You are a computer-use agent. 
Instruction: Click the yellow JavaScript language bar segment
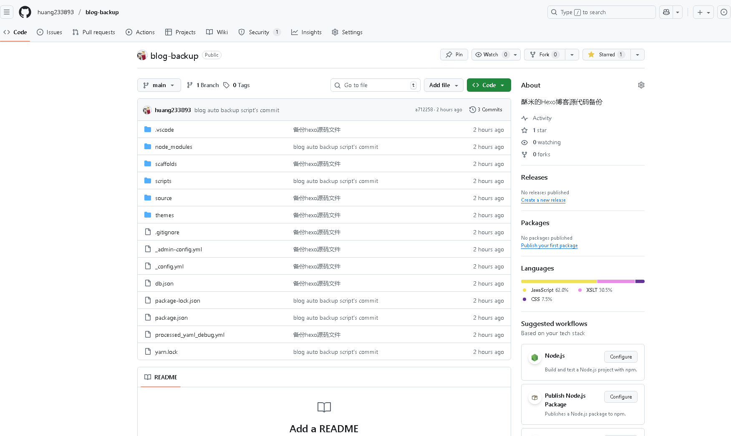pos(559,281)
